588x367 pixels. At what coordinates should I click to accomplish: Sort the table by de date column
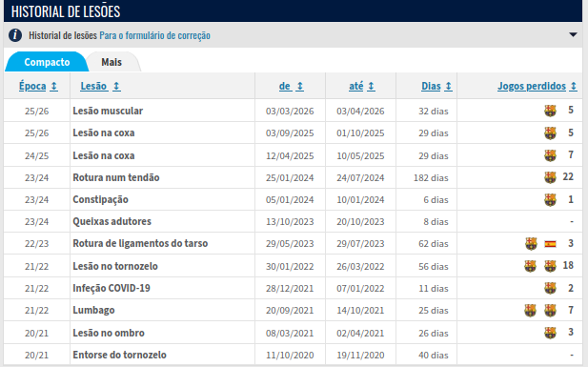(291, 86)
